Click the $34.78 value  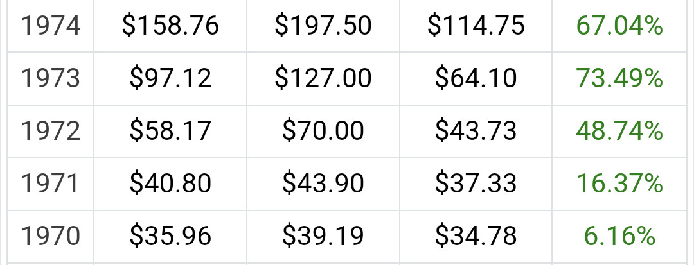(476, 237)
